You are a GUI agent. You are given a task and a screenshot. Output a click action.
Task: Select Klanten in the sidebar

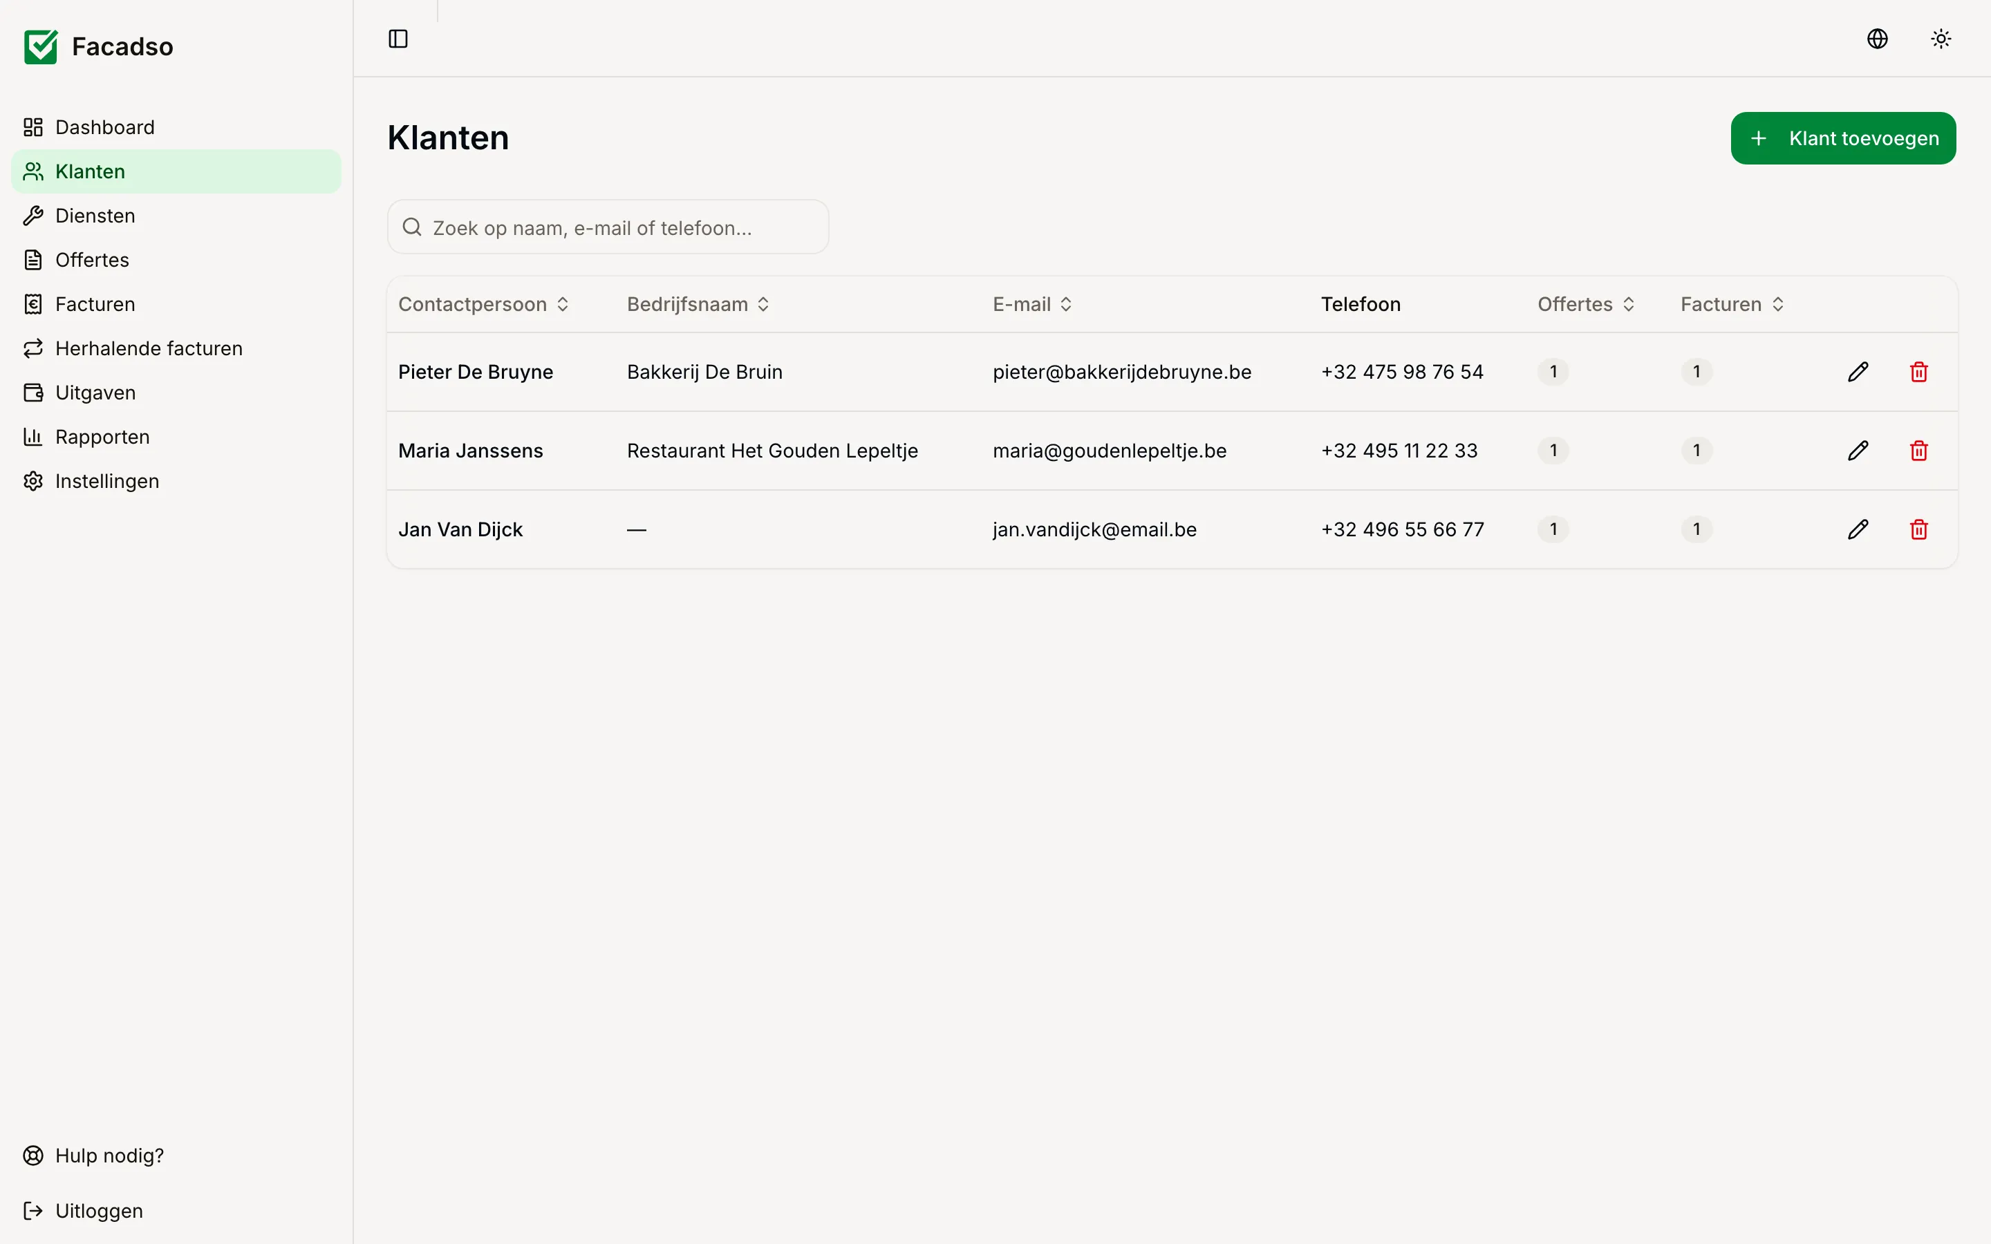(176, 171)
